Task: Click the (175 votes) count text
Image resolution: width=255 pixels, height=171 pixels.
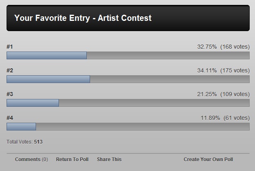Action: (x=235, y=70)
